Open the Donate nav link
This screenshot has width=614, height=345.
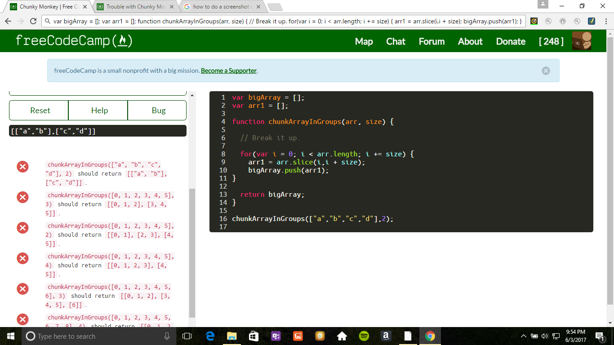pos(511,41)
